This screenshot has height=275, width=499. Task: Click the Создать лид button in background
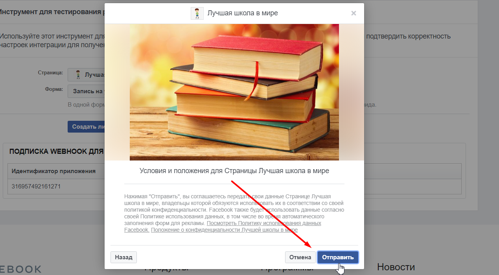86,127
